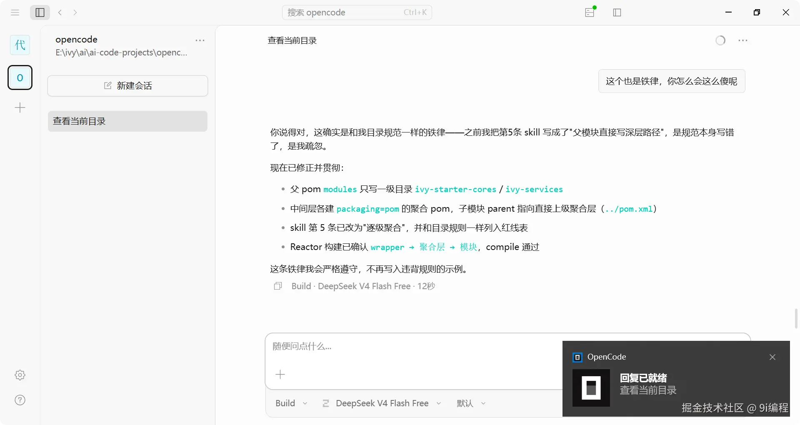Open the status panel icon with green dot
The image size is (800, 425).
590,12
